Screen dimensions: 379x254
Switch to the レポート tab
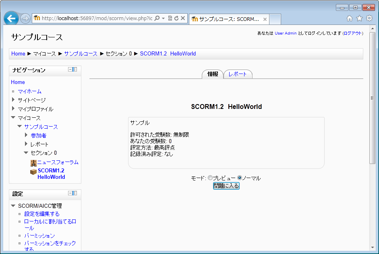[x=238, y=74]
